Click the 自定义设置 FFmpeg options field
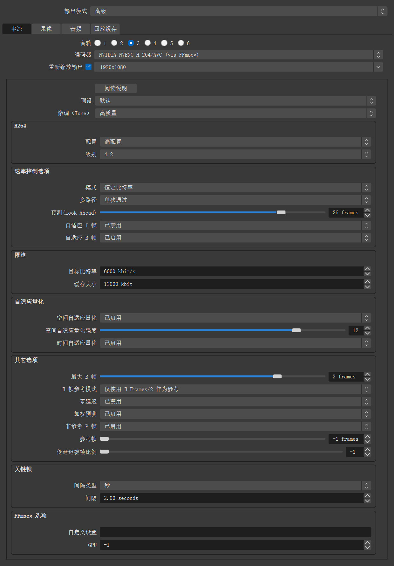Image resolution: width=394 pixels, height=566 pixels. click(235, 532)
